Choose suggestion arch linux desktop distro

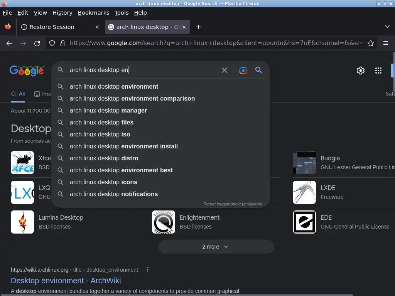(160, 158)
